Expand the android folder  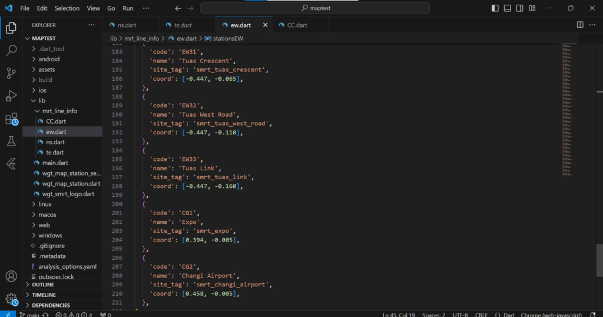[49, 59]
